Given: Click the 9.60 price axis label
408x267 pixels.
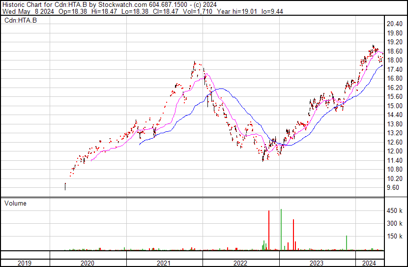Looking at the screenshot, I should point(393,188).
